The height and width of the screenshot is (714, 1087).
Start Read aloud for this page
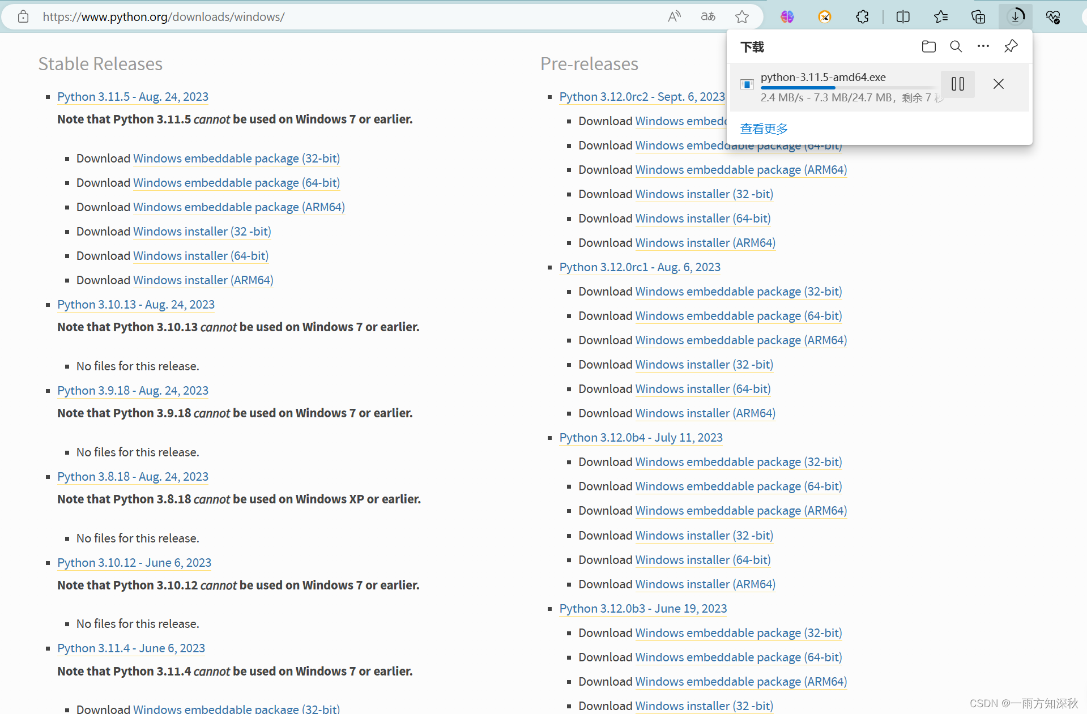(673, 16)
